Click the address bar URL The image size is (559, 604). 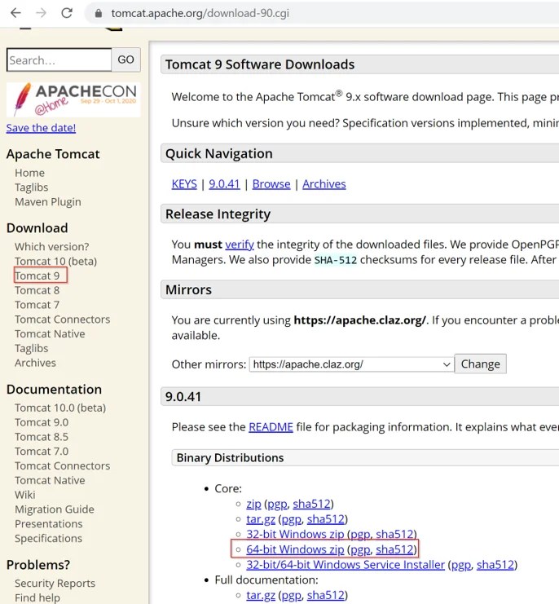pos(200,14)
